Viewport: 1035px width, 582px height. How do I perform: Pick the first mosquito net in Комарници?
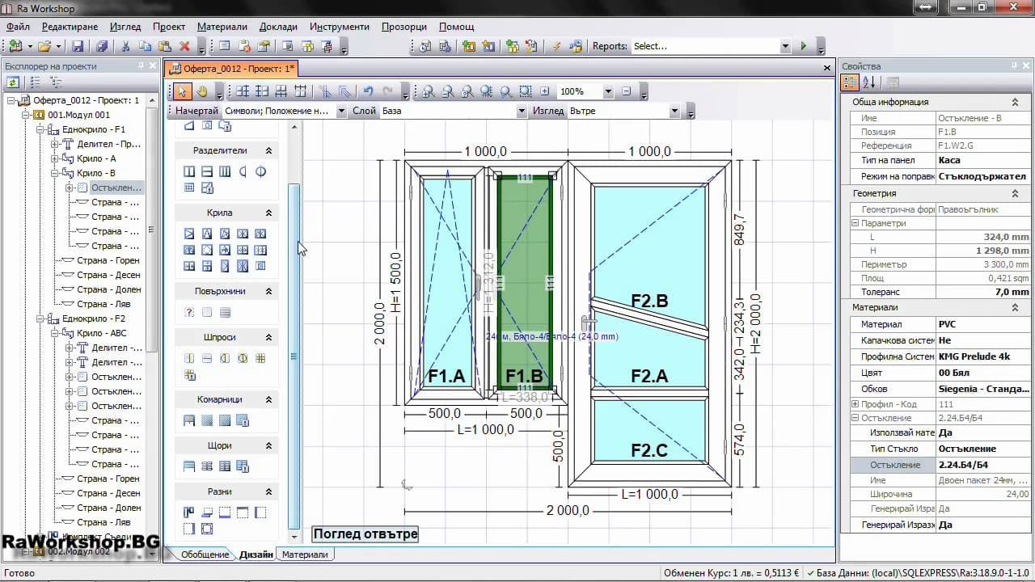(x=189, y=420)
